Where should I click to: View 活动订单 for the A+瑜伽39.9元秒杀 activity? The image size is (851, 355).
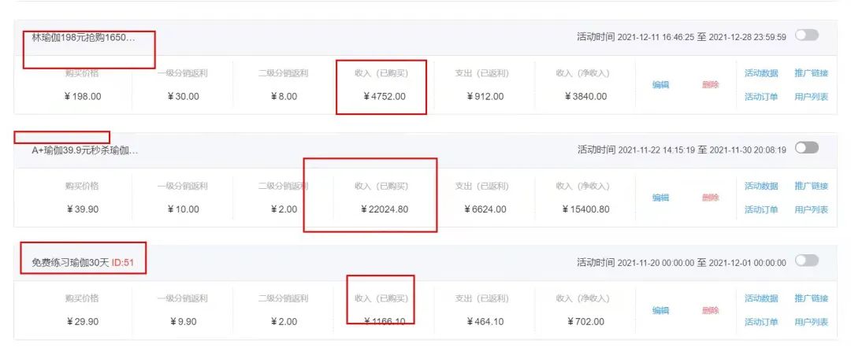point(761,209)
